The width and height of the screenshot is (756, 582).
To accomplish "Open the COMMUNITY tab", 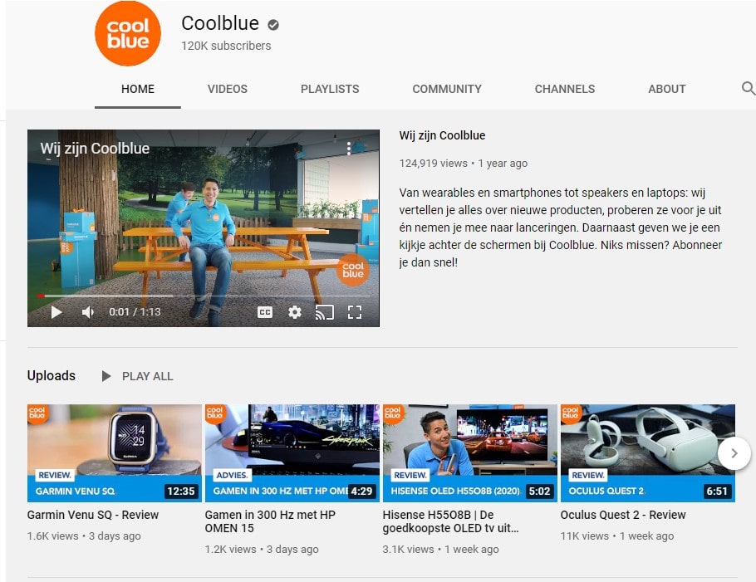I will pos(447,89).
